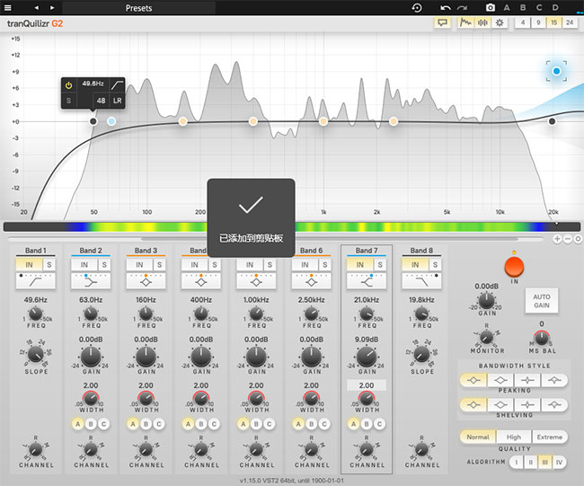Open Band 8 filter type selector
This screenshot has width=584, height=486.
point(421,281)
